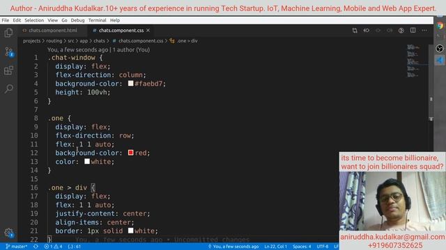The image size is (446, 250).
Task: Split the editor to the right
Action: click(x=413, y=30)
